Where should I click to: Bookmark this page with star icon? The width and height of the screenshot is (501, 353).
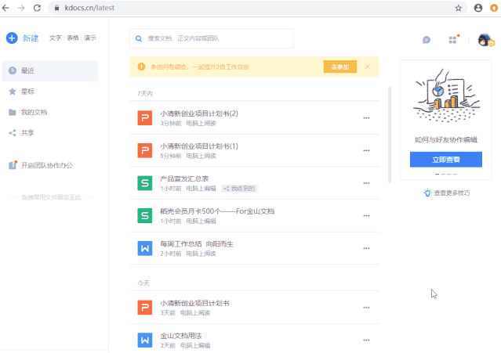pos(459,8)
